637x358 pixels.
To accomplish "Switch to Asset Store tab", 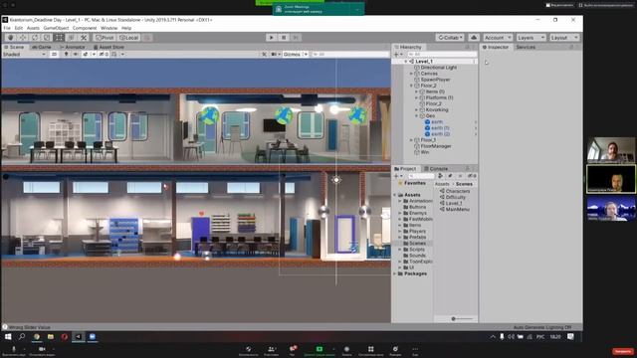I will (108, 47).
